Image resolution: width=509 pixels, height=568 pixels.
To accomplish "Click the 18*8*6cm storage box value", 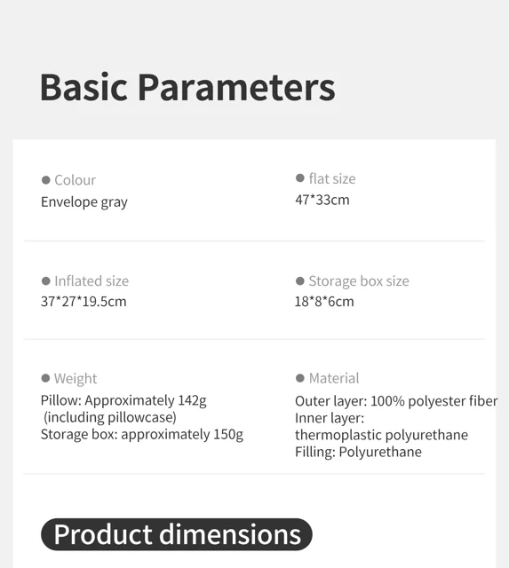I will point(324,302).
